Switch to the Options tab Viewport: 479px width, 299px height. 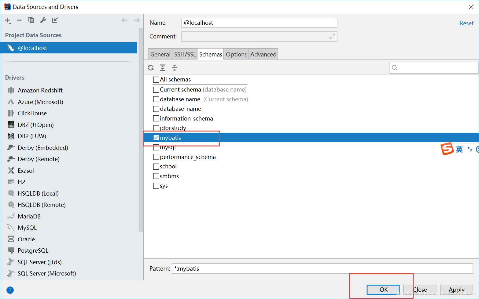click(x=236, y=54)
